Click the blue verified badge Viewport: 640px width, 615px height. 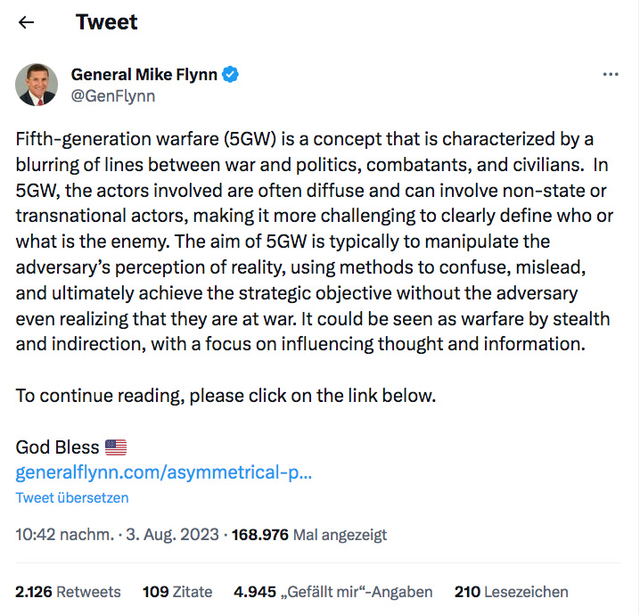click(230, 75)
